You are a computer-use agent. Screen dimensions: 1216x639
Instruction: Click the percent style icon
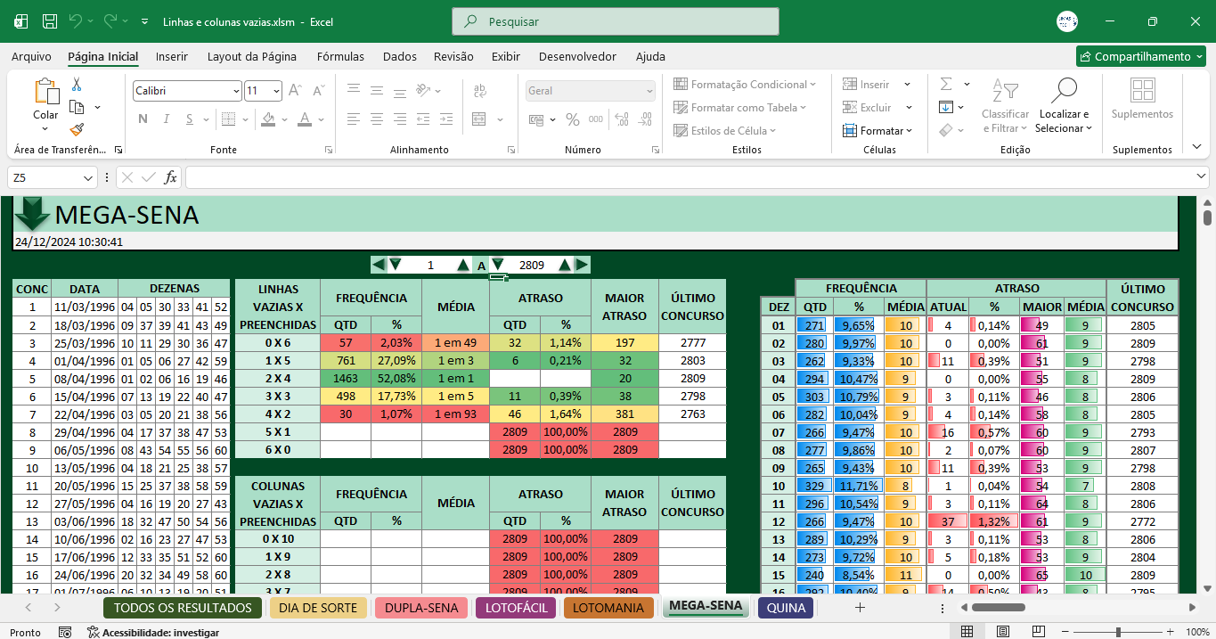tap(573, 119)
